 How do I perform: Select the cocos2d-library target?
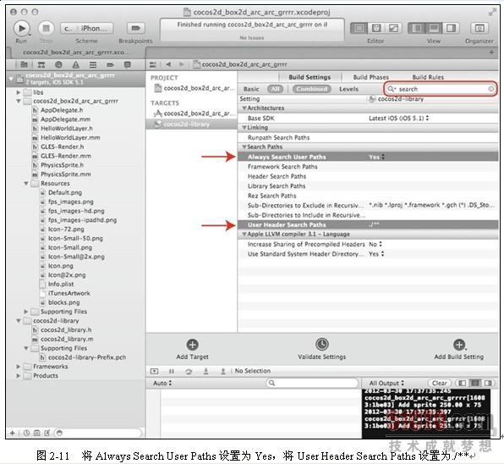192,124
